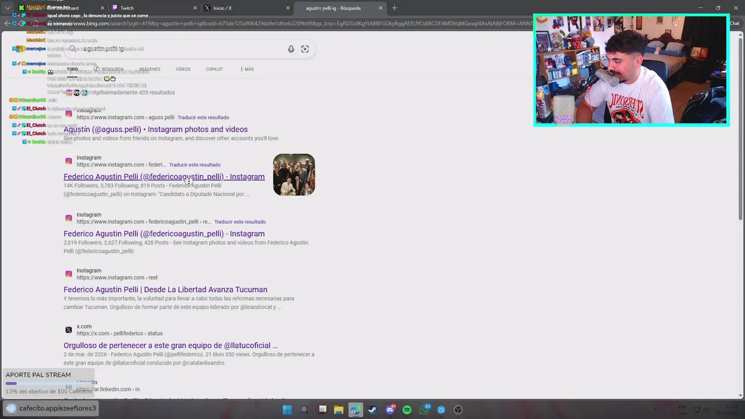
Task: Click Instagram favicon of 2,019 Followers result
Action: [69, 218]
